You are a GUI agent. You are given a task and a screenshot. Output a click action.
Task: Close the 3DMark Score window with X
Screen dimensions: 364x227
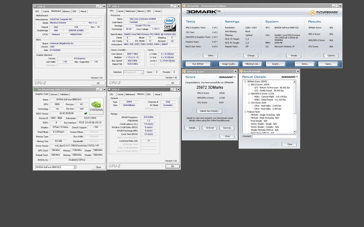(x=235, y=72)
